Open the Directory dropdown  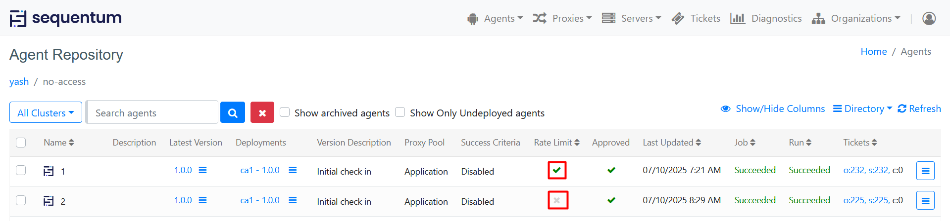coord(862,109)
